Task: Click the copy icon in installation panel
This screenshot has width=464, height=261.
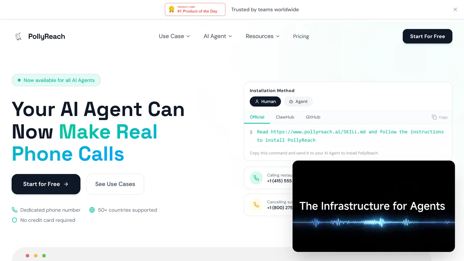Action: pyautogui.click(x=434, y=117)
